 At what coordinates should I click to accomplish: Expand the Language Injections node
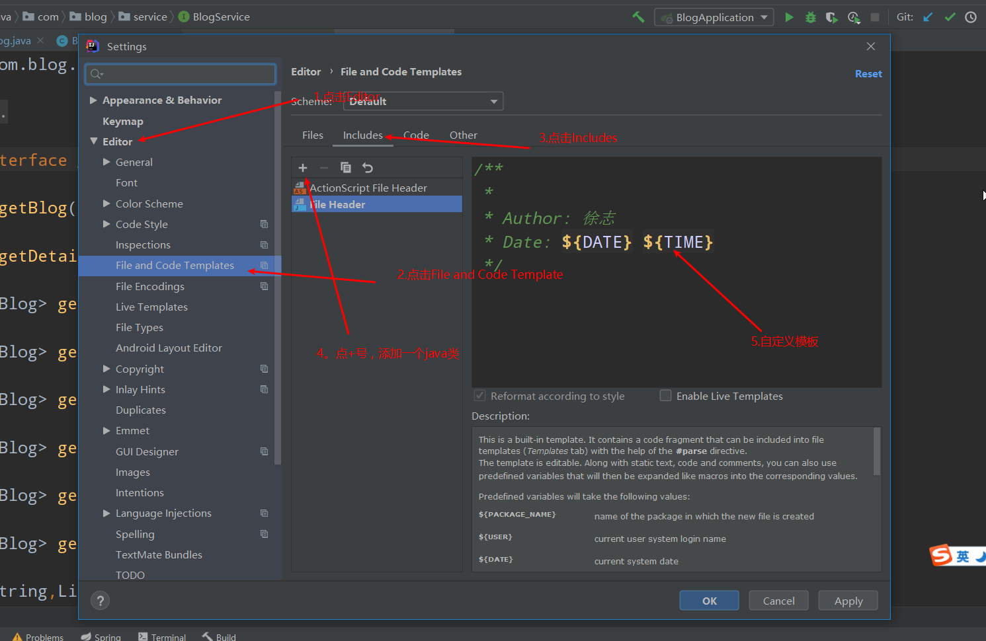pos(106,513)
